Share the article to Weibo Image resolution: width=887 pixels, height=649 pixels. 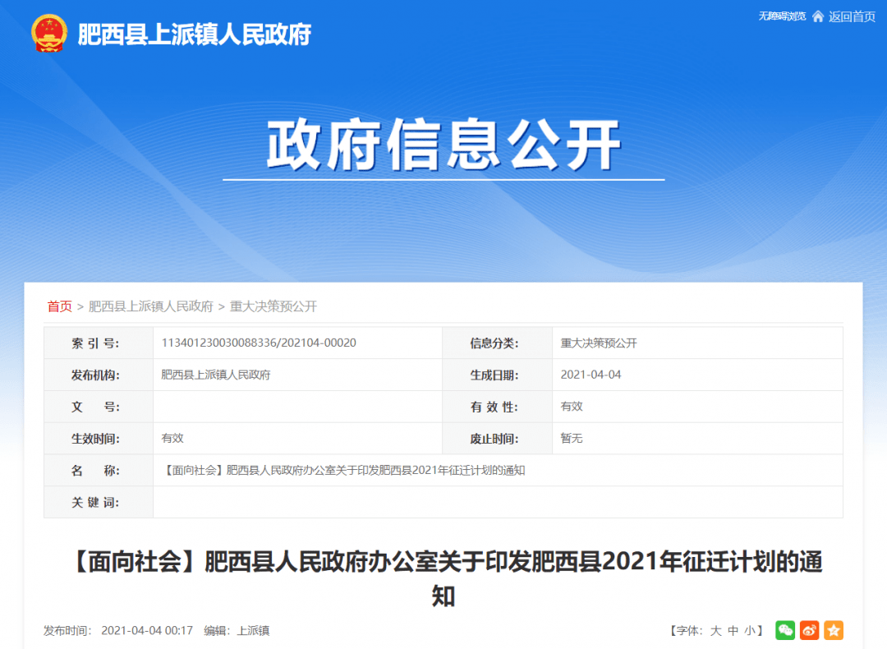click(809, 630)
